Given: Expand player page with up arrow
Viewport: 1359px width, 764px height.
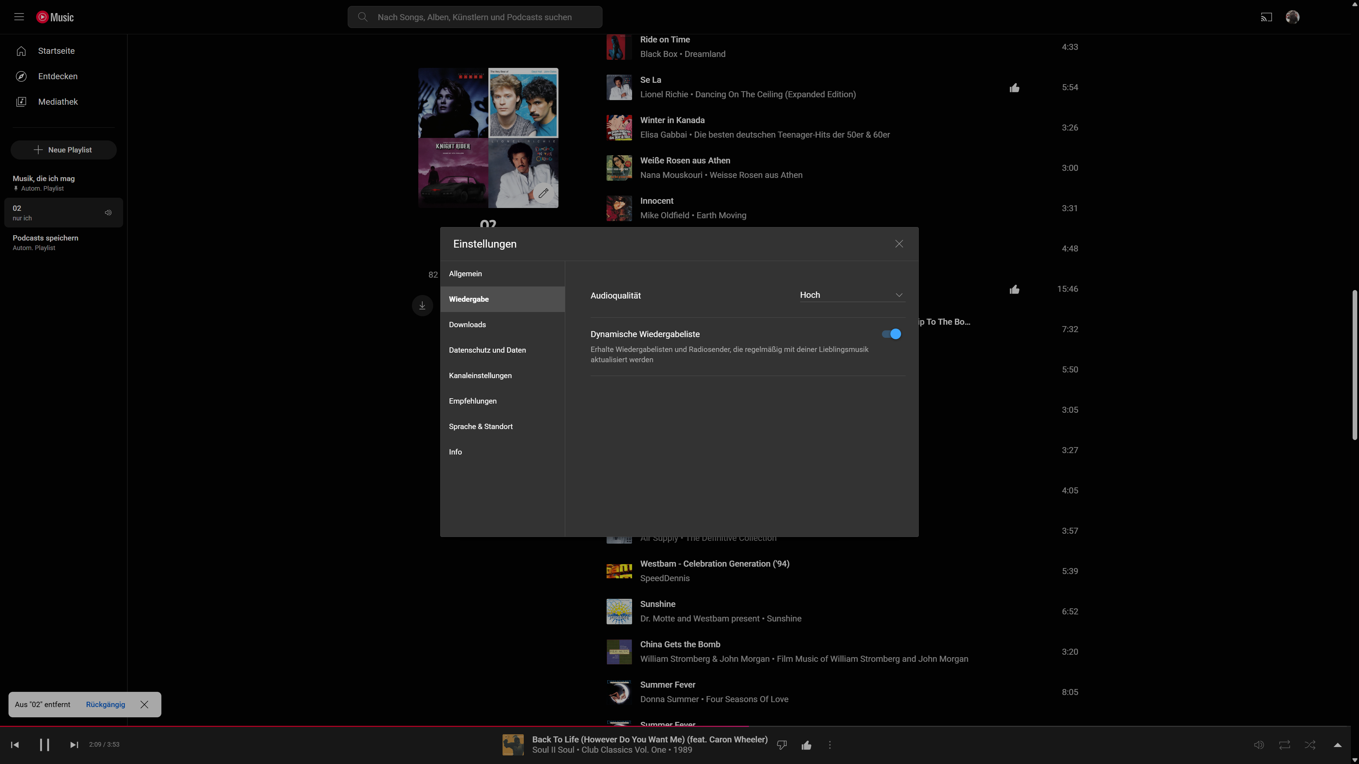Looking at the screenshot, I should (1337, 745).
